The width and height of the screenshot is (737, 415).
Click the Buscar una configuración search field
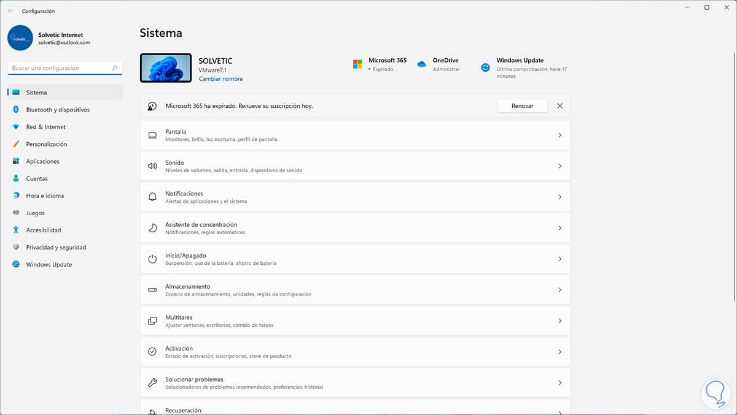[65, 68]
